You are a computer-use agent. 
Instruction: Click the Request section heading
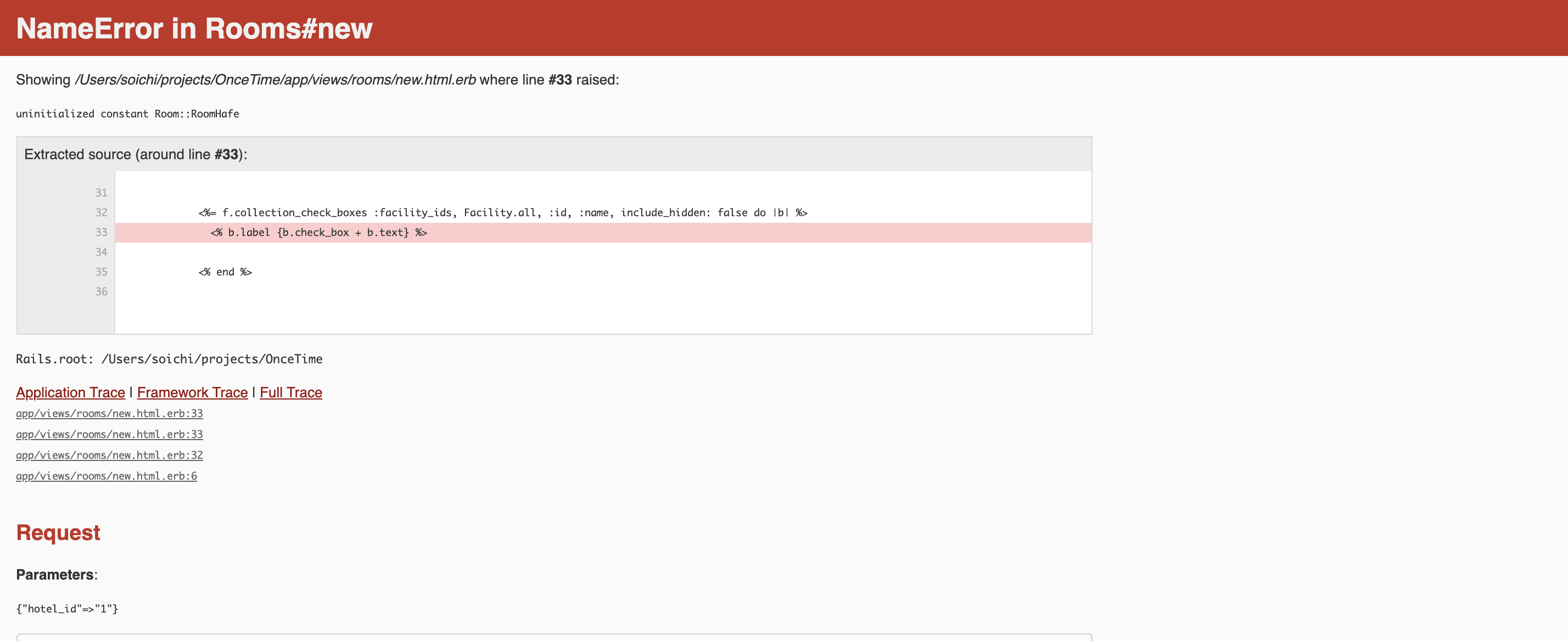tap(58, 533)
